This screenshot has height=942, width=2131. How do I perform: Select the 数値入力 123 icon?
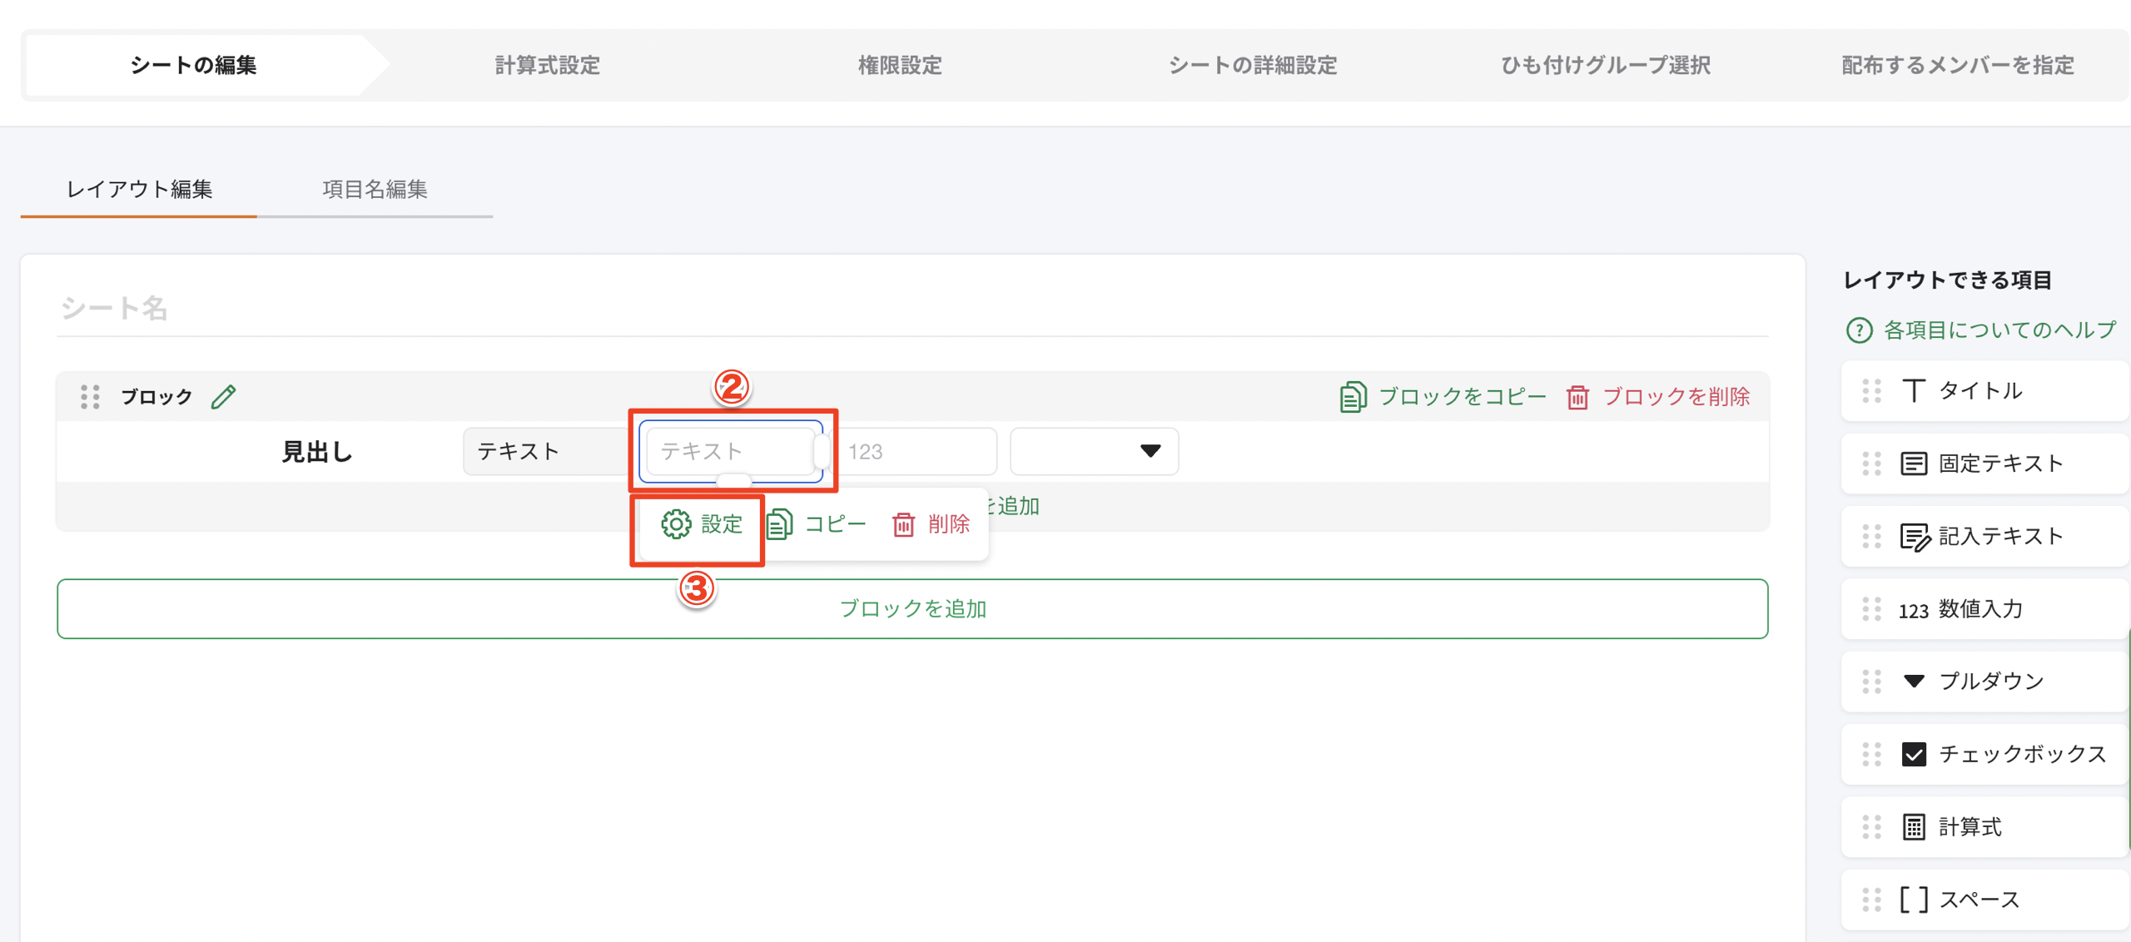1913,610
